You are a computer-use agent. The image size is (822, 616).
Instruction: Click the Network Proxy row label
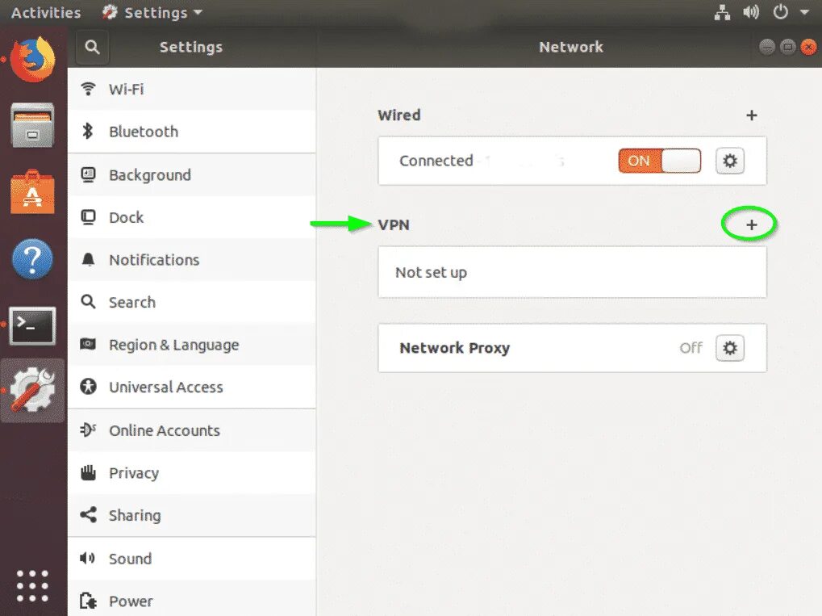(454, 348)
